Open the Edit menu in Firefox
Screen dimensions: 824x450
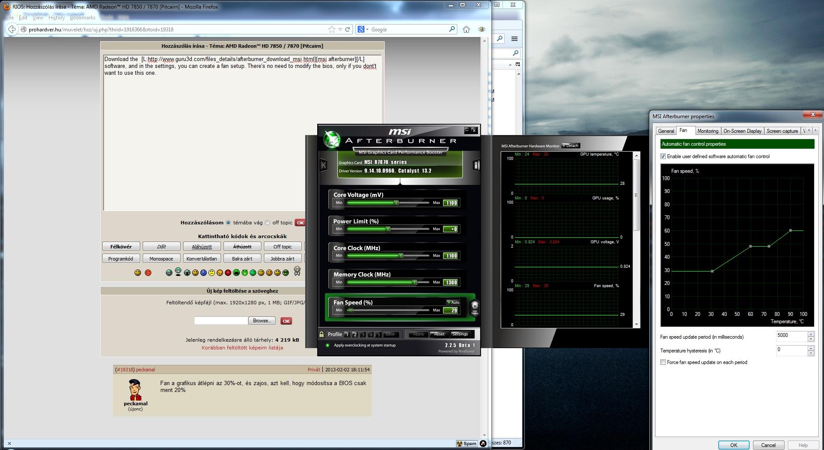pos(23,18)
